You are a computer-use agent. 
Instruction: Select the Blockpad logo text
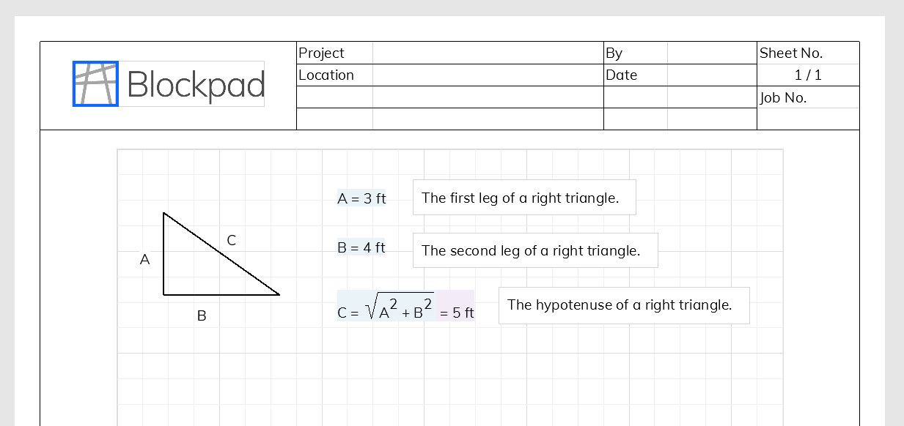tap(196, 85)
